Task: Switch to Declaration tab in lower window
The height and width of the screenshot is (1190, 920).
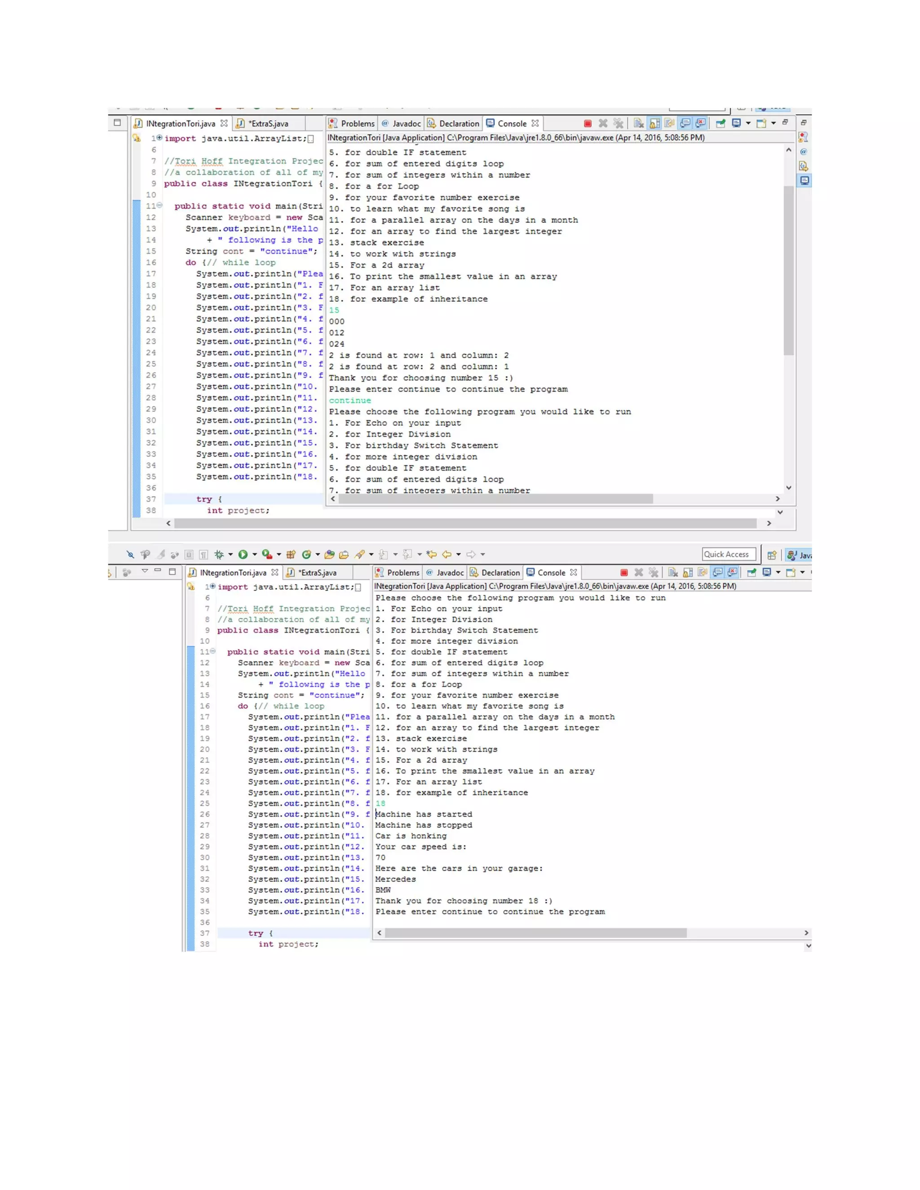Action: 495,572
